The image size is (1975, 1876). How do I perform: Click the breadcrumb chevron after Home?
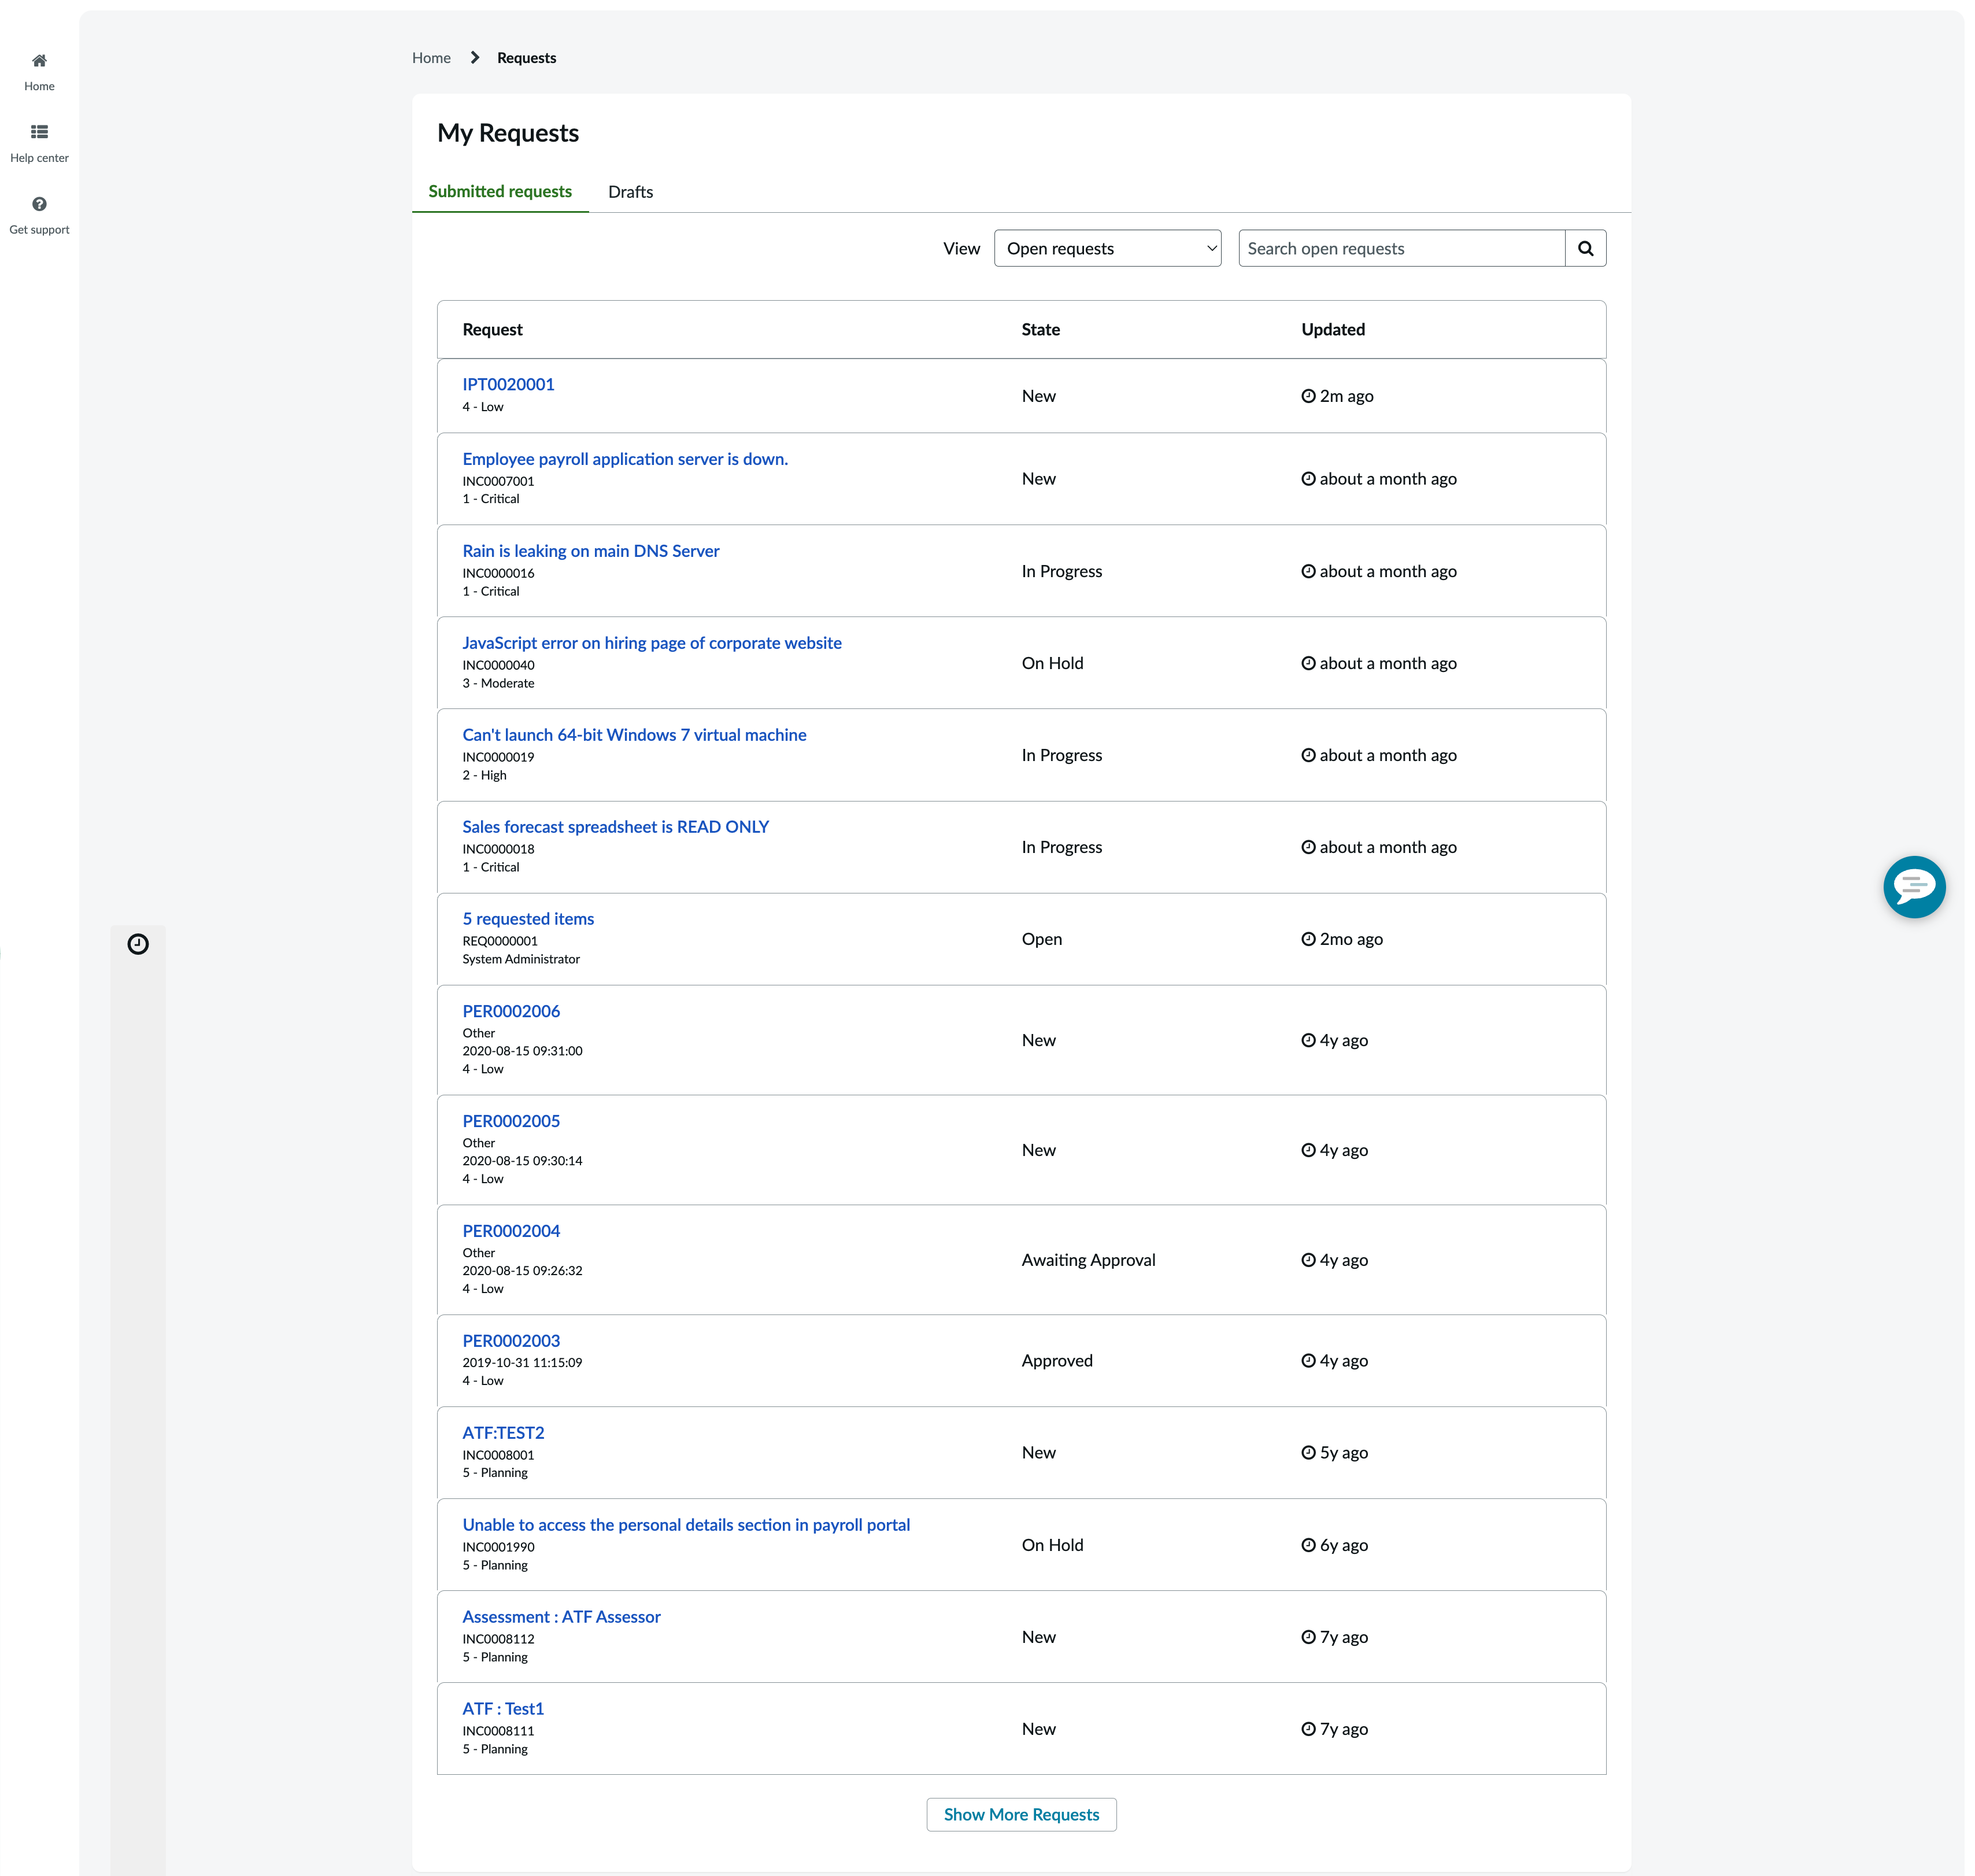point(475,58)
